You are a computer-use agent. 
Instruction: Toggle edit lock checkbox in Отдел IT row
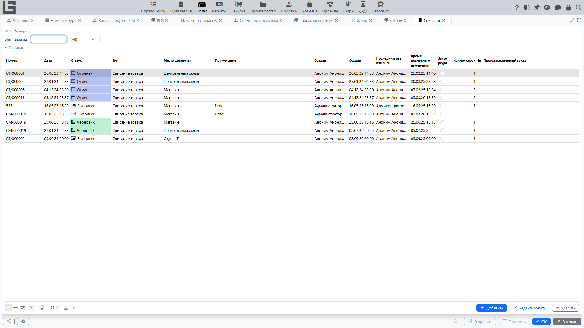tap(442, 138)
